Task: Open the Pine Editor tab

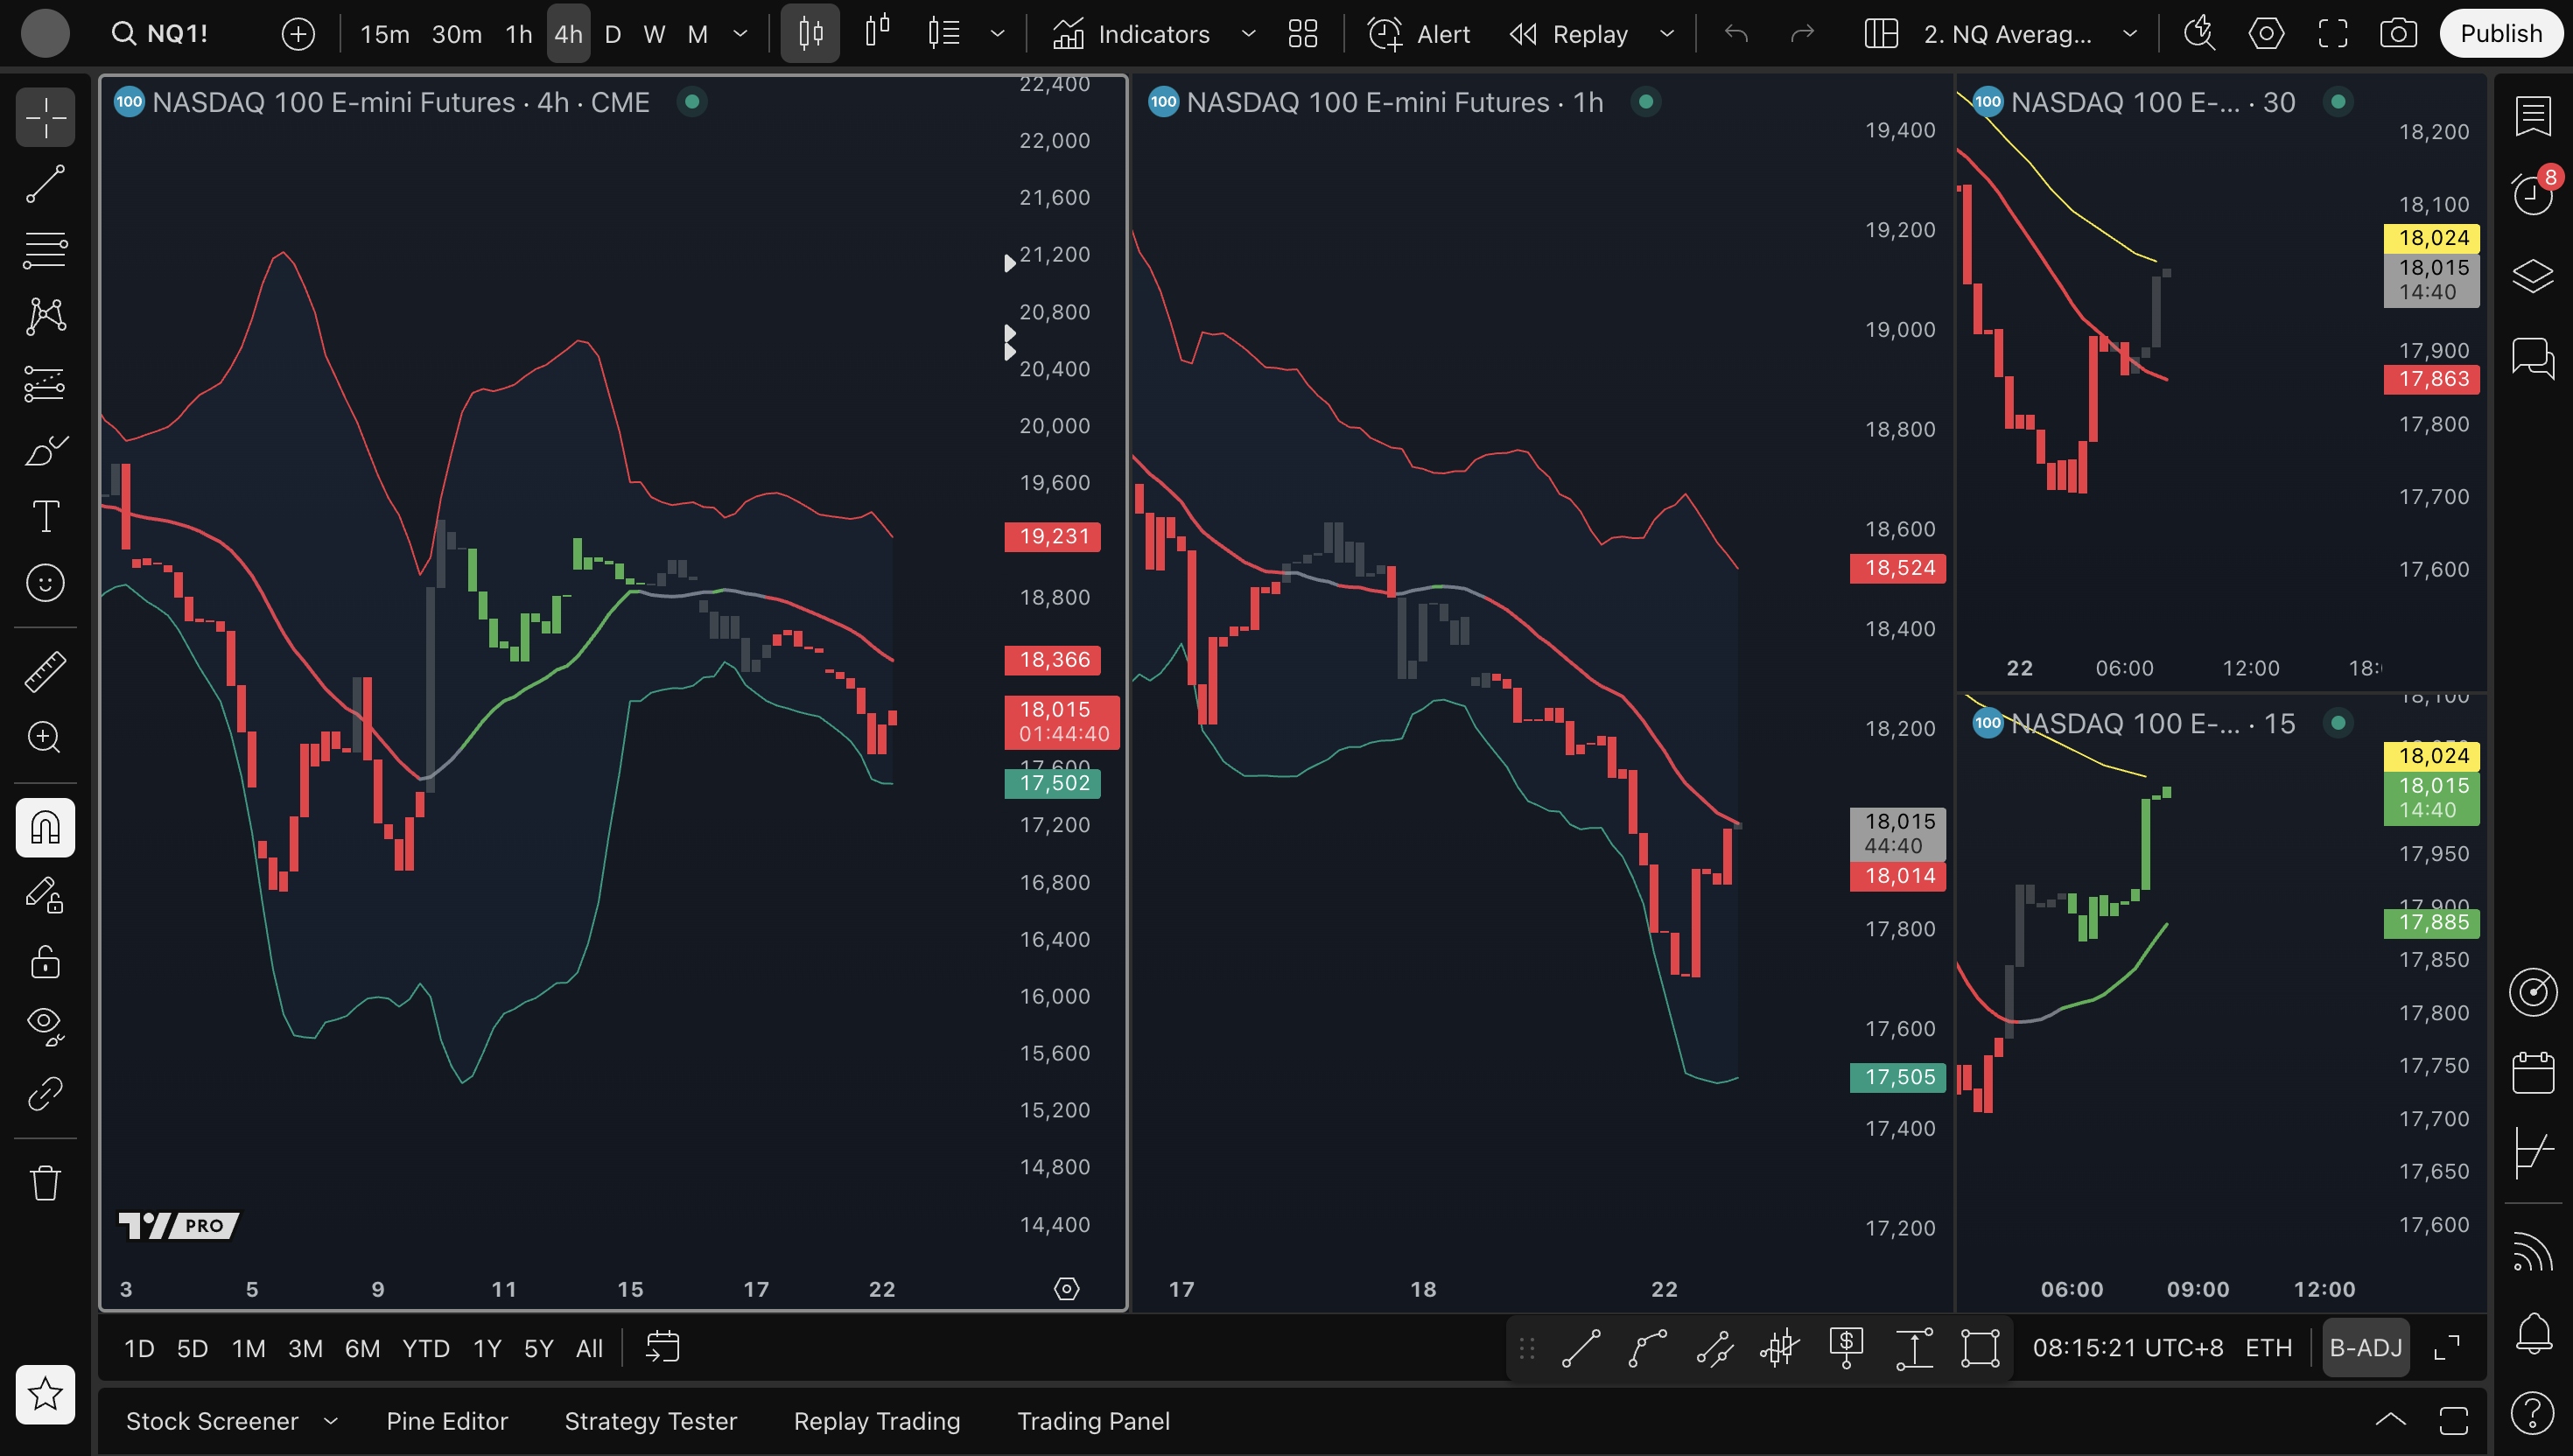Action: (447, 1421)
